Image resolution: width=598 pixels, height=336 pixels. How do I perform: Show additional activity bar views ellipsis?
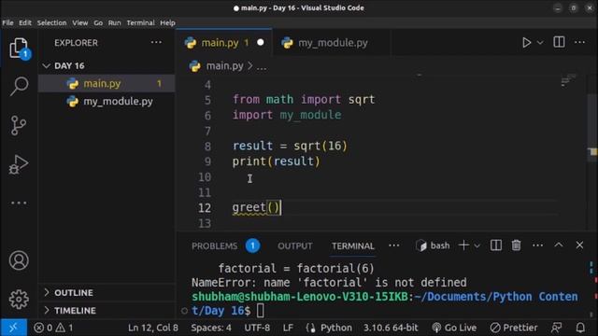[x=19, y=203]
